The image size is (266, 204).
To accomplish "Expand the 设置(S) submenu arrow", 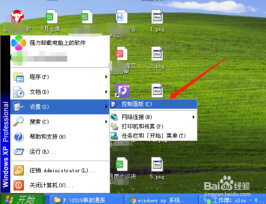I will pyautogui.click(x=106, y=107).
